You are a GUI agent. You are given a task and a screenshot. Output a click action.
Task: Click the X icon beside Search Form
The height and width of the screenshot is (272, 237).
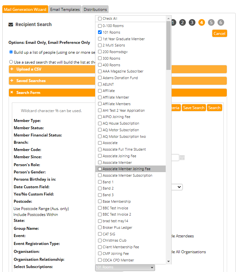(12, 93)
